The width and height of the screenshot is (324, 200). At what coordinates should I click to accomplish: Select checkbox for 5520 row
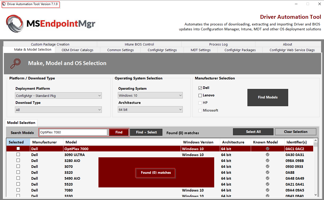point(18,184)
